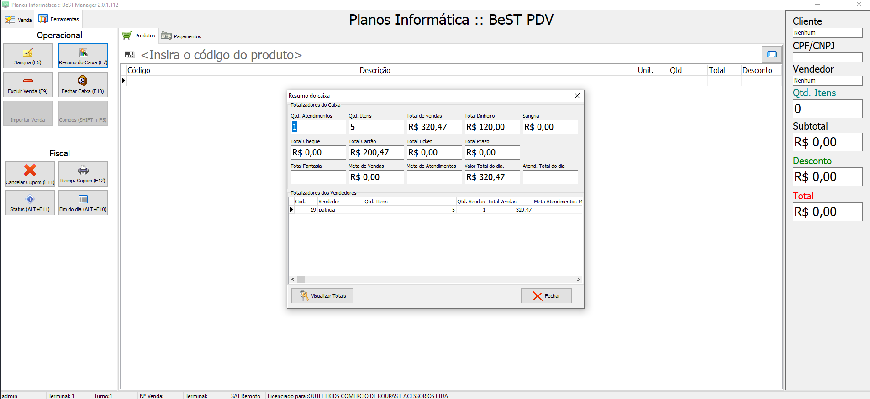The image size is (870, 399).
Task: Click the CPF/CNPJ input field
Action: pyautogui.click(x=828, y=57)
